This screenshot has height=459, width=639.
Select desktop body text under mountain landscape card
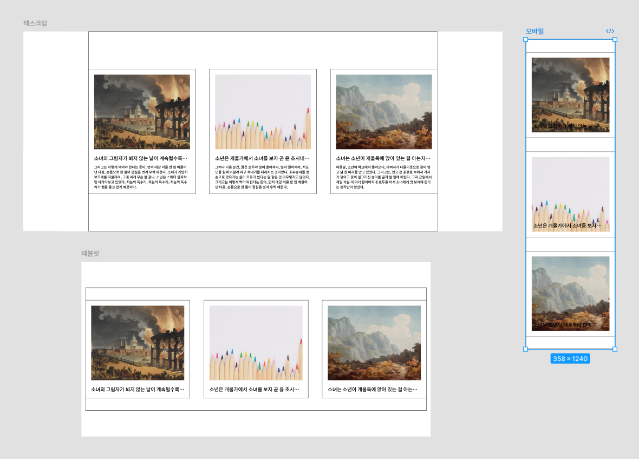pos(383,177)
